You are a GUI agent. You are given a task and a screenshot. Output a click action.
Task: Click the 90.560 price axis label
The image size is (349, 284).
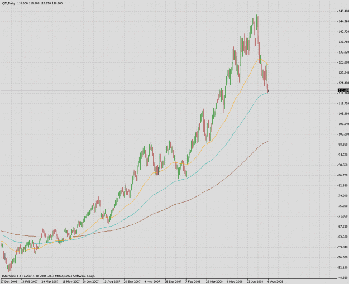pyautogui.click(x=344, y=165)
